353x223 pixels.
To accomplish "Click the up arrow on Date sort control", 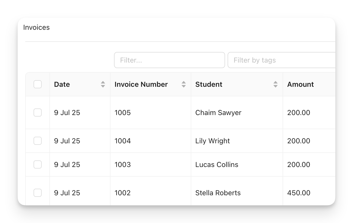I will (103, 82).
